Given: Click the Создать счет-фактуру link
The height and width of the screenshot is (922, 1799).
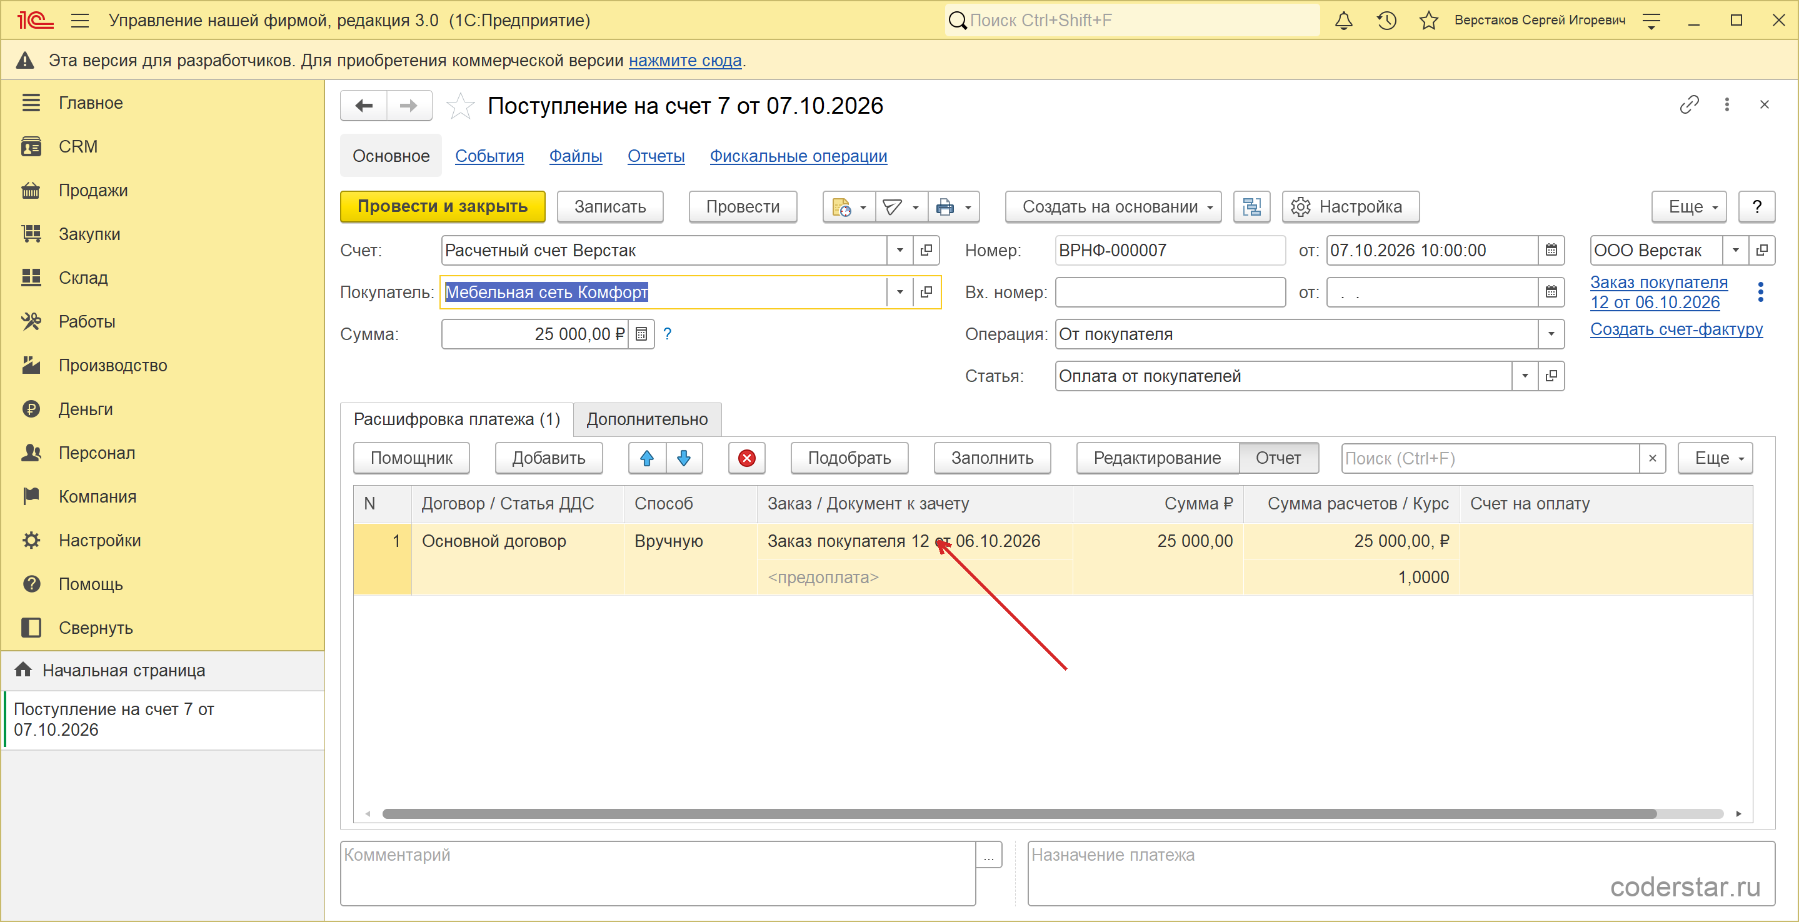Looking at the screenshot, I should pyautogui.click(x=1676, y=329).
